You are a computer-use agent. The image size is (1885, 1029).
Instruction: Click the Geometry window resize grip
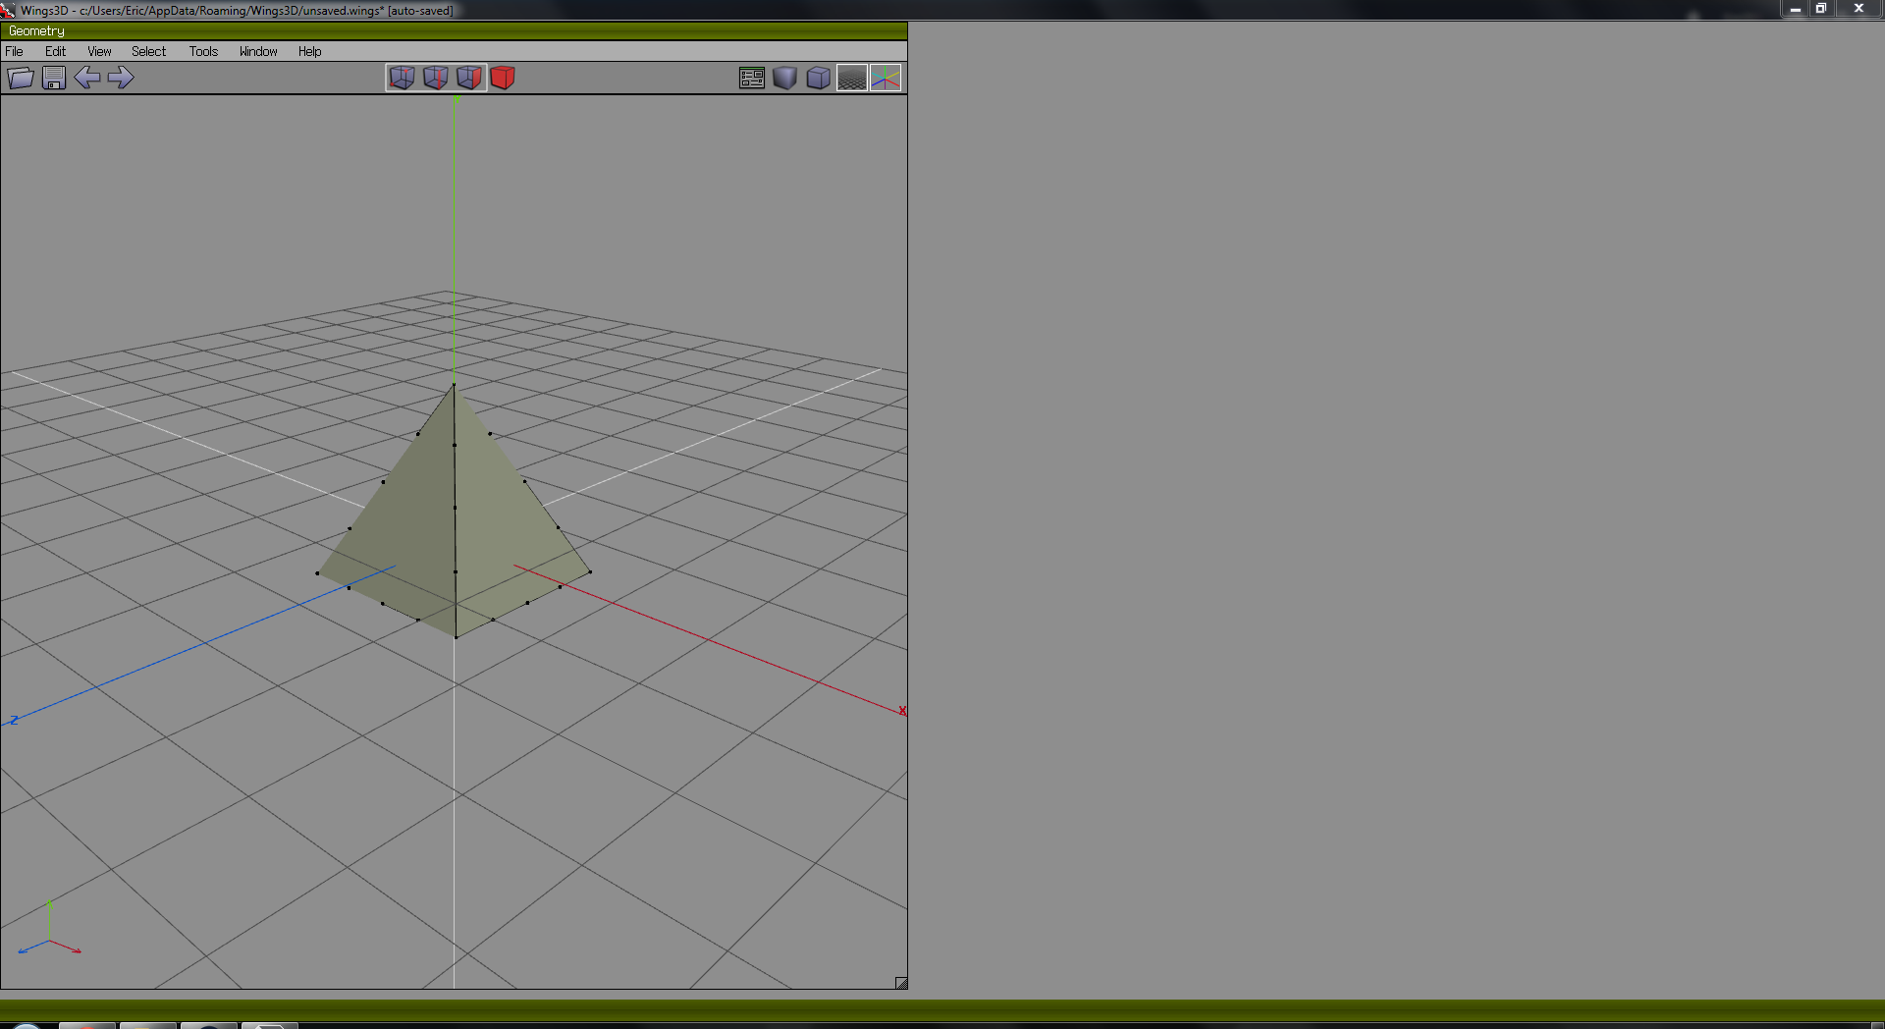(901, 983)
